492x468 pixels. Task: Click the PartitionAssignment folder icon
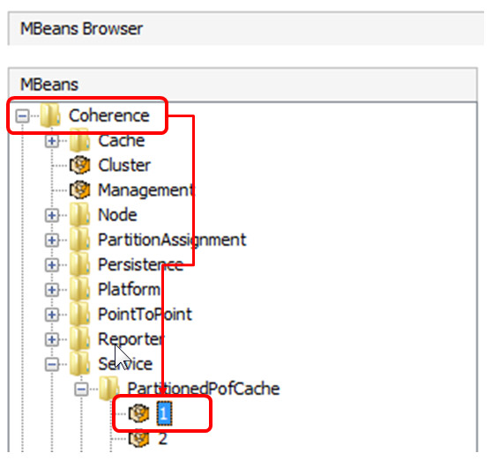pyautogui.click(x=80, y=240)
